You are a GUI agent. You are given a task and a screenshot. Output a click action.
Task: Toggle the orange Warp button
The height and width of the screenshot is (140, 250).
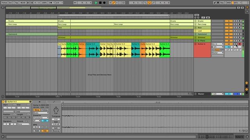37,110
